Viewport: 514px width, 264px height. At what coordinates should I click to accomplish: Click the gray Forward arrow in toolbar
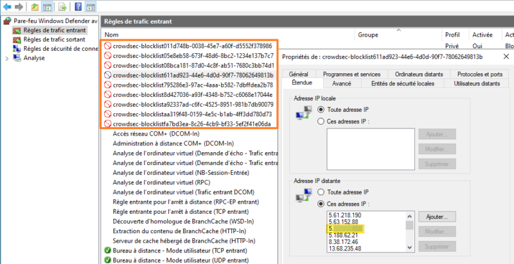(x=19, y=6)
